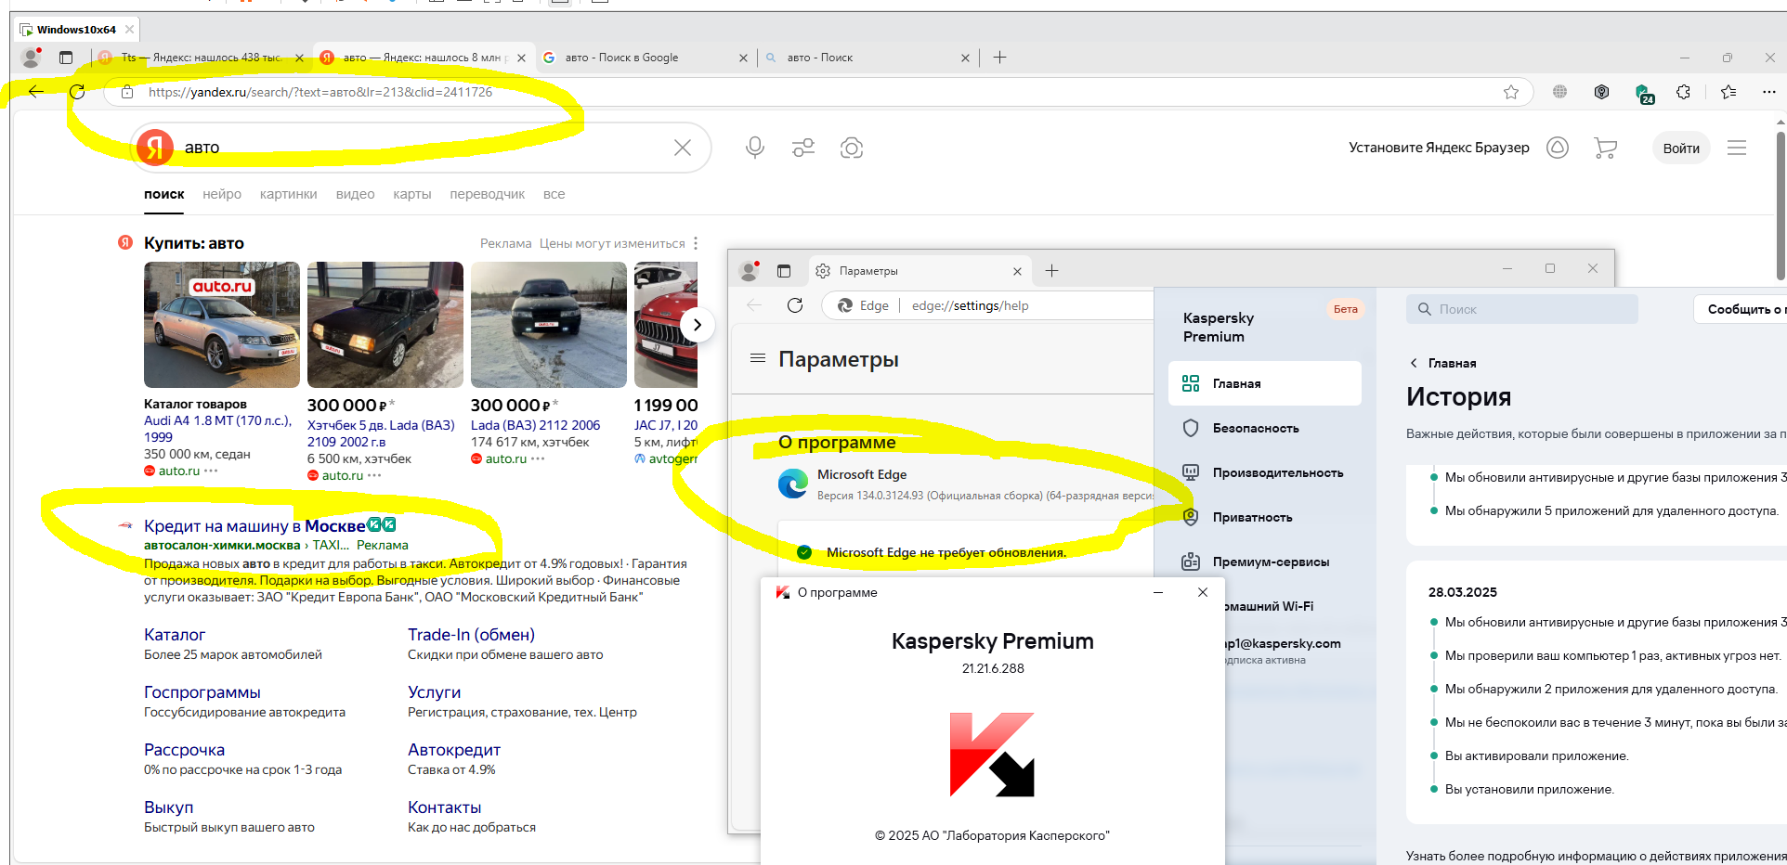The image size is (1787, 865).
Task: Open the Yandex hamburger menu
Action: point(1737,148)
